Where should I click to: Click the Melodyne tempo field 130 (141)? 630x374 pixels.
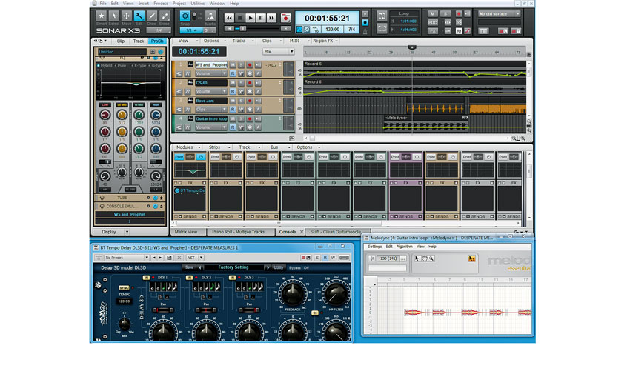click(388, 258)
